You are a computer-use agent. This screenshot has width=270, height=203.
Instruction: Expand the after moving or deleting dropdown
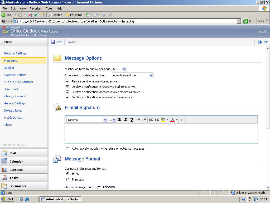click(151, 75)
